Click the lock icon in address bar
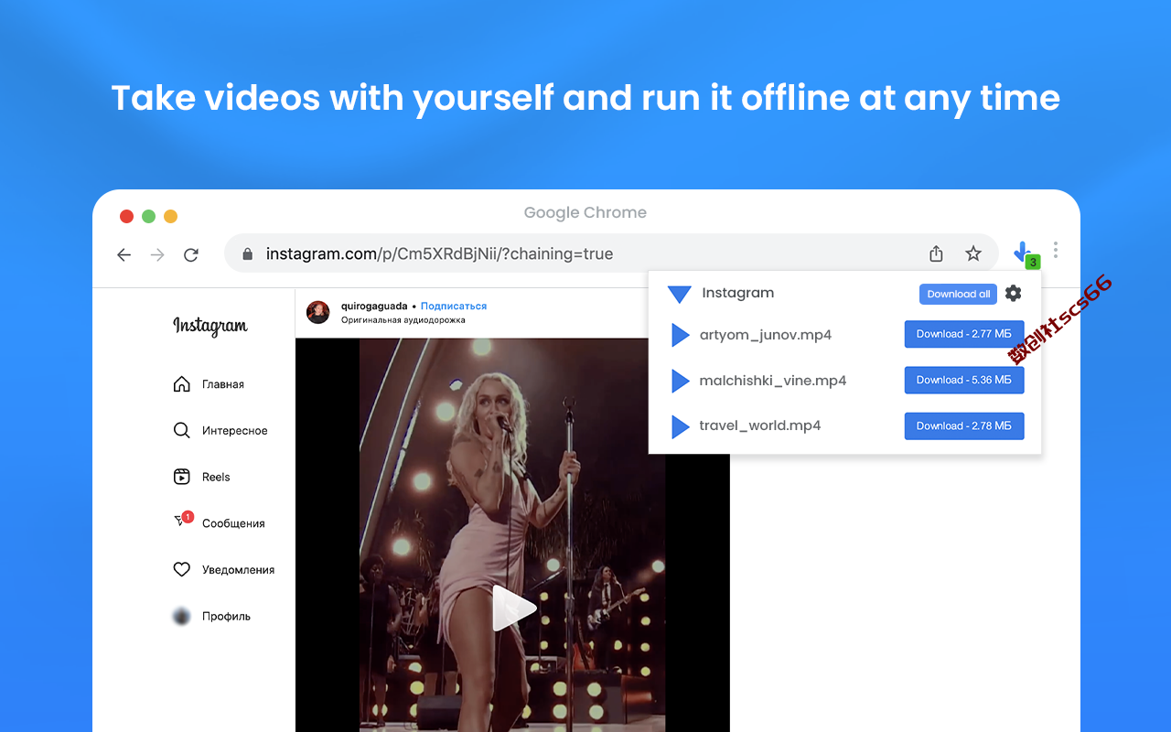The width and height of the screenshot is (1171, 732). pos(247,254)
